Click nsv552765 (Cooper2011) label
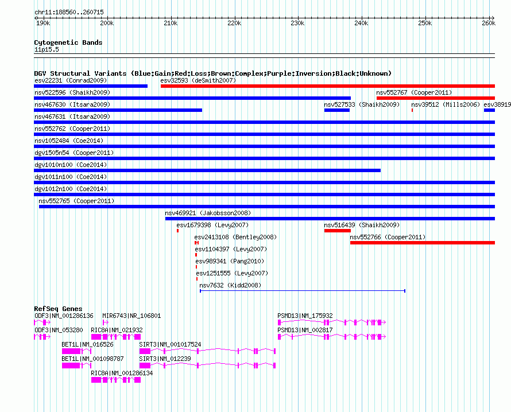511x412 pixels. [76, 201]
